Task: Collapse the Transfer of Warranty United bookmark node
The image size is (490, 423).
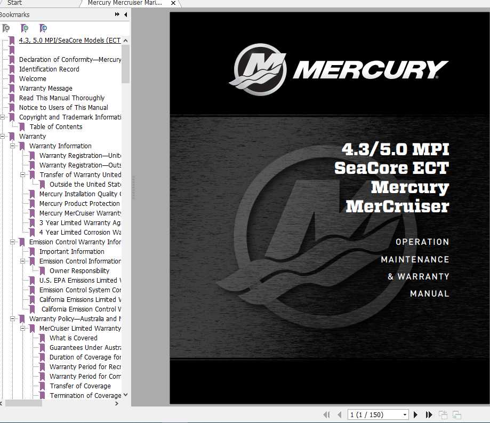Action: 23,174
